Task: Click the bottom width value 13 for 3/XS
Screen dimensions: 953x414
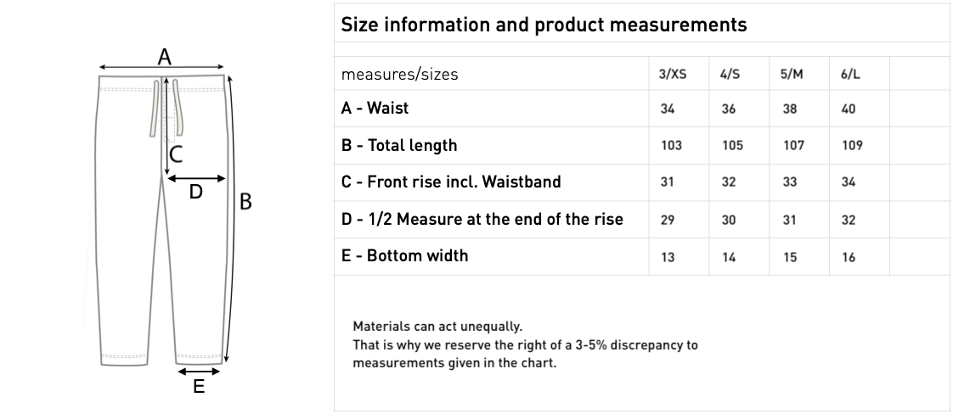Action: click(668, 257)
